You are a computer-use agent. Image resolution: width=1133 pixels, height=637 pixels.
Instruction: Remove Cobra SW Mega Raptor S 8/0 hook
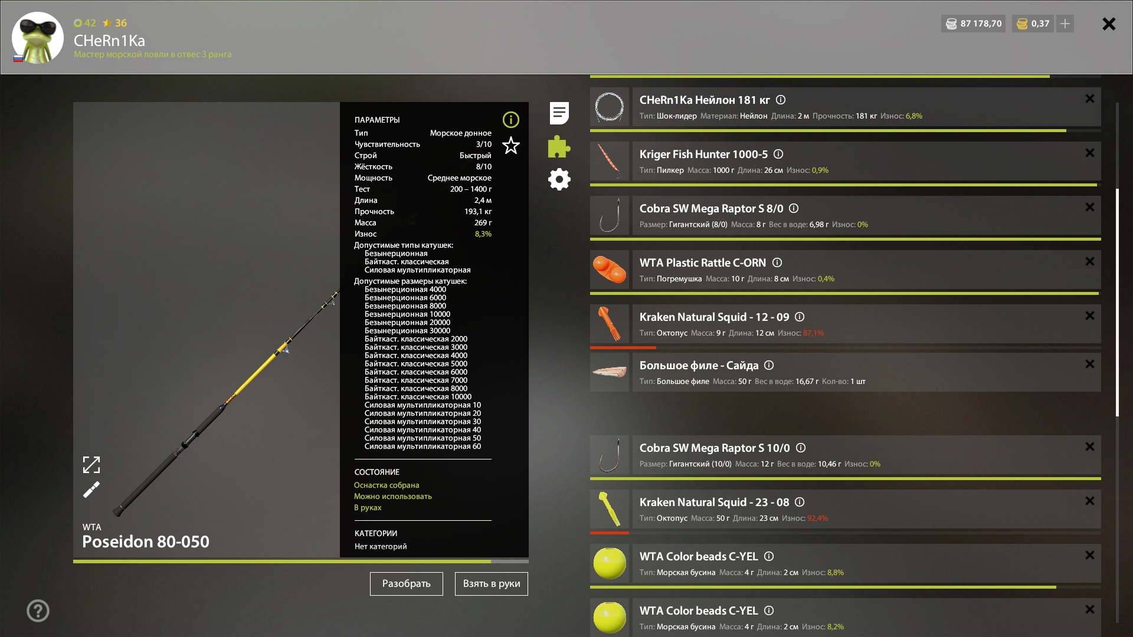click(1090, 207)
